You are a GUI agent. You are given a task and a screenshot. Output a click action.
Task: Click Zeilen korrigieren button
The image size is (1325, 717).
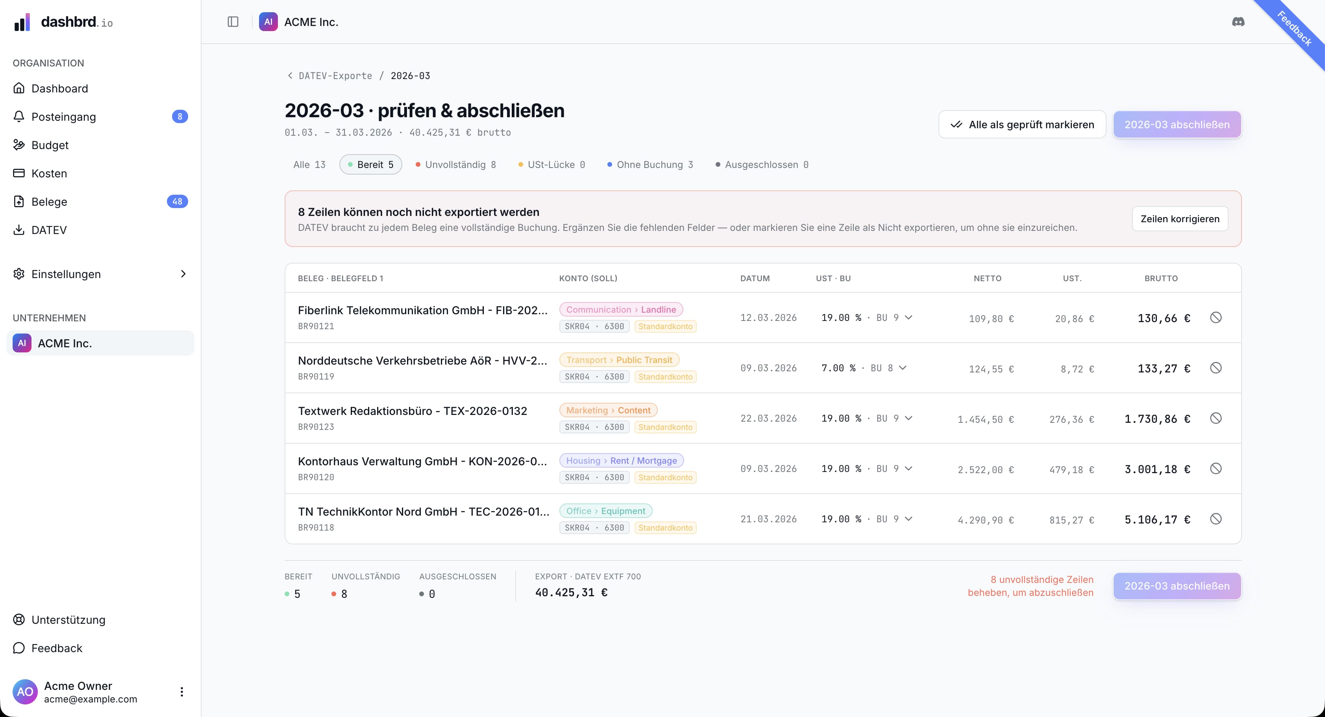(1180, 219)
